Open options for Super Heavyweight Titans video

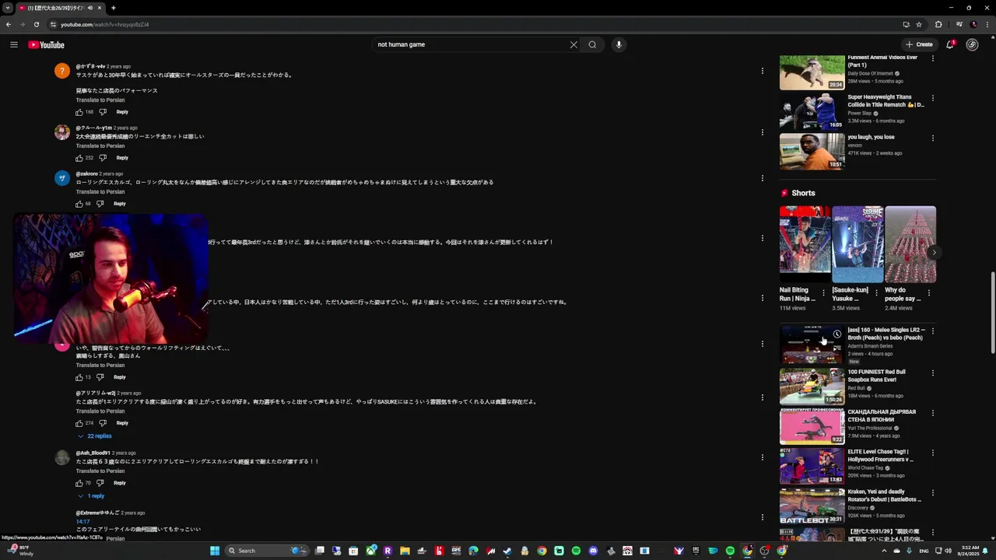click(x=933, y=98)
